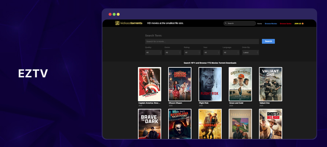Go to Home in the navigation bar

(x=259, y=23)
